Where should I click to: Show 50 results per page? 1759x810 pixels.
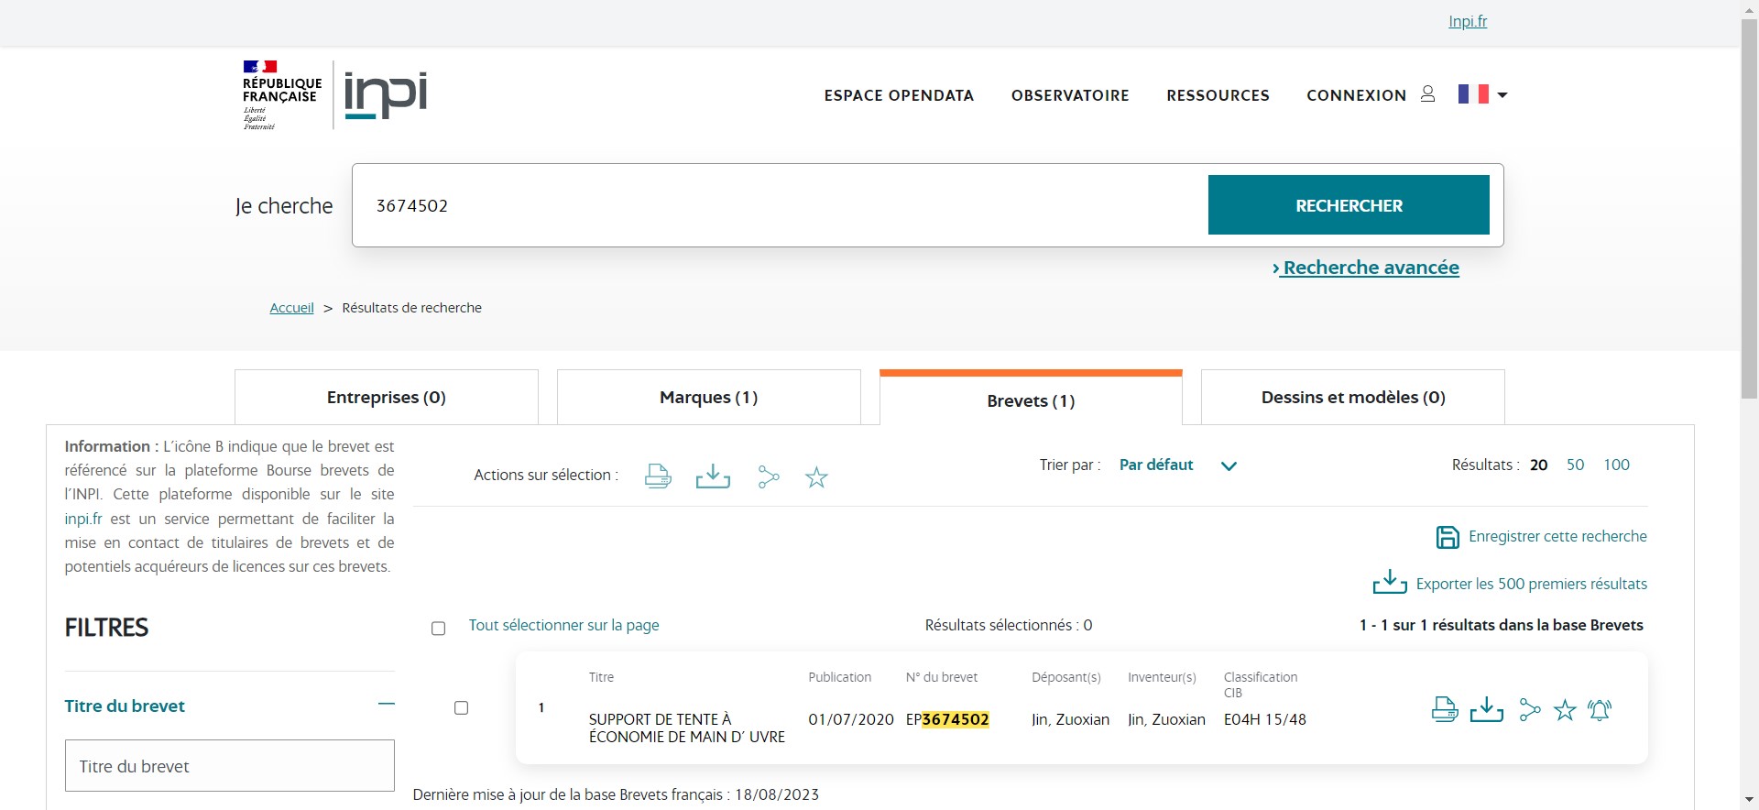pyautogui.click(x=1575, y=465)
